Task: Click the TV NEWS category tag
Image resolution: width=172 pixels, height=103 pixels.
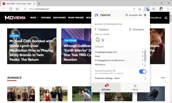Action: click(x=14, y=36)
